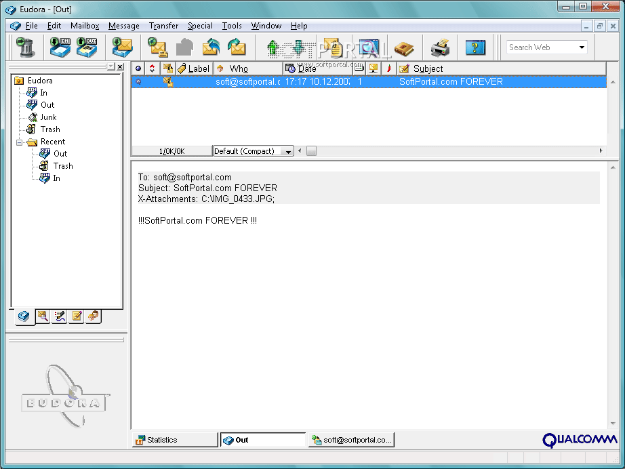Switch to the checklist with pen tab

60,317
